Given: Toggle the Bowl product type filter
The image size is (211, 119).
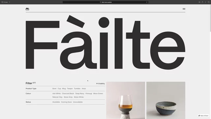Looking at the screenshot, I should coord(54,89).
